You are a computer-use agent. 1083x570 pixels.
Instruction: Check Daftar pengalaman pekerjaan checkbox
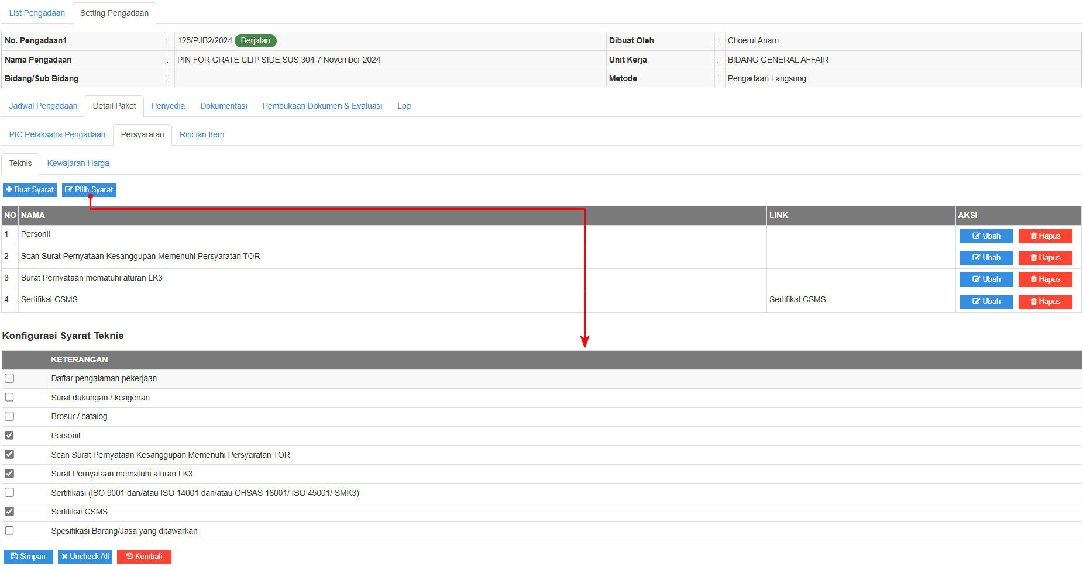[9, 378]
